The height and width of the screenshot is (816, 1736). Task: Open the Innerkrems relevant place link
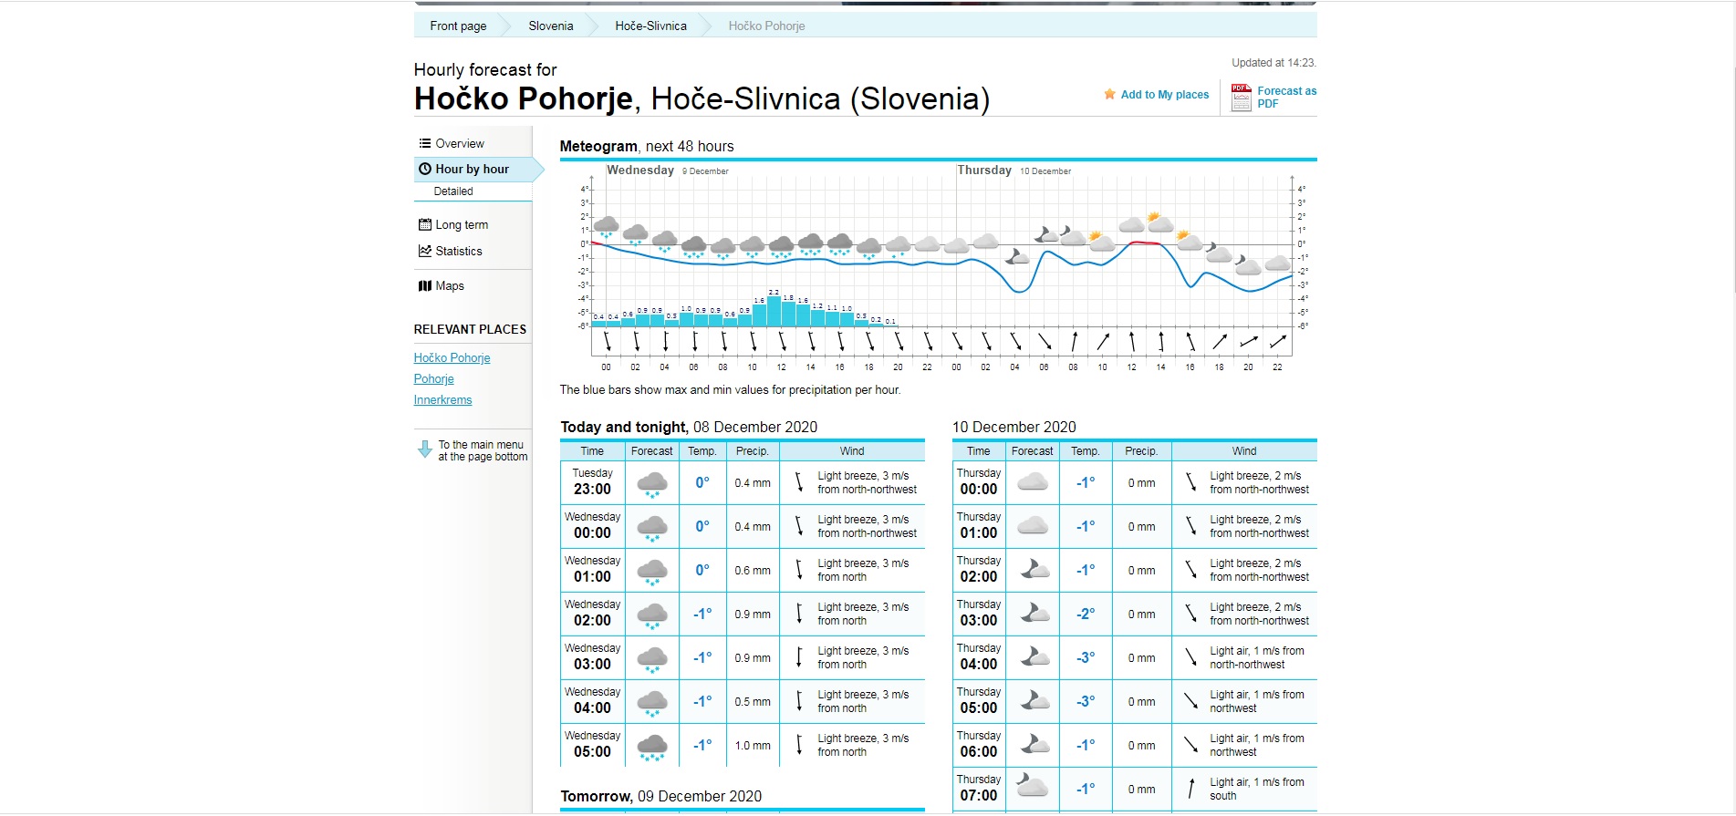[442, 400]
